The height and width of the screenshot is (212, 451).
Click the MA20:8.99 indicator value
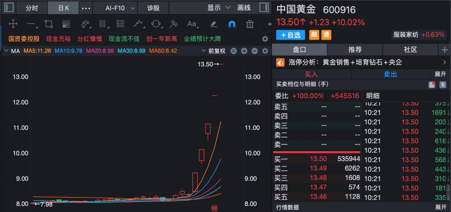[100, 51]
